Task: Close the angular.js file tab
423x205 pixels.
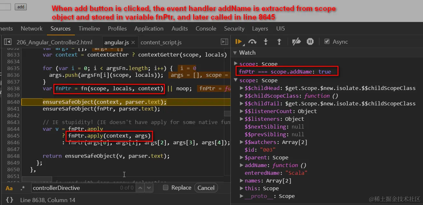Action: click(x=133, y=42)
